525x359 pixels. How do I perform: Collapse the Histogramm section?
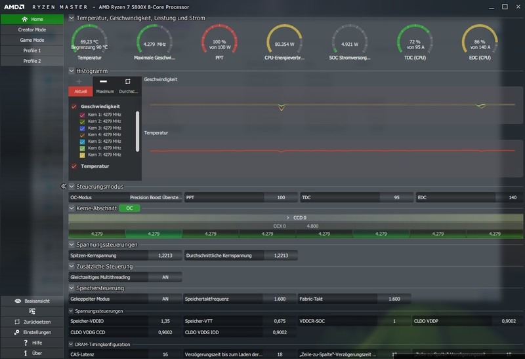[72, 71]
